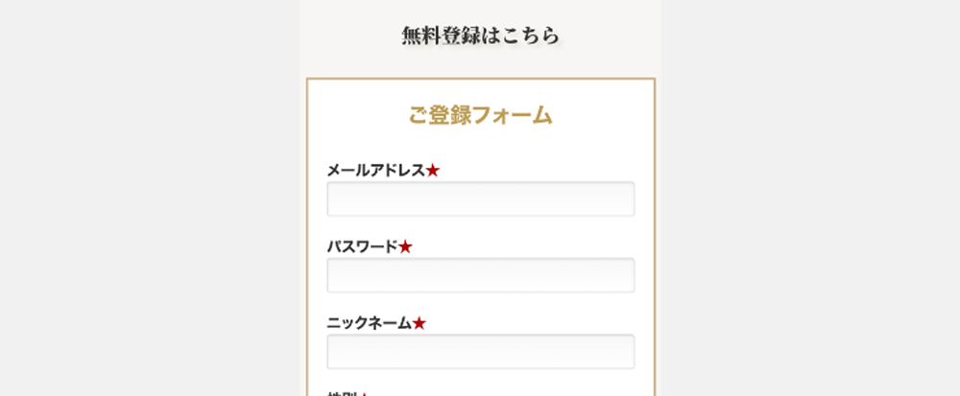The width and height of the screenshot is (960, 396).
Task: Select the ニックネーム input field
Action: (480, 352)
